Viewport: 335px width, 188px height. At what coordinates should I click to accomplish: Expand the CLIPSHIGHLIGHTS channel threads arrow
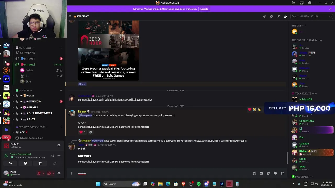pyautogui.click(x=13, y=113)
